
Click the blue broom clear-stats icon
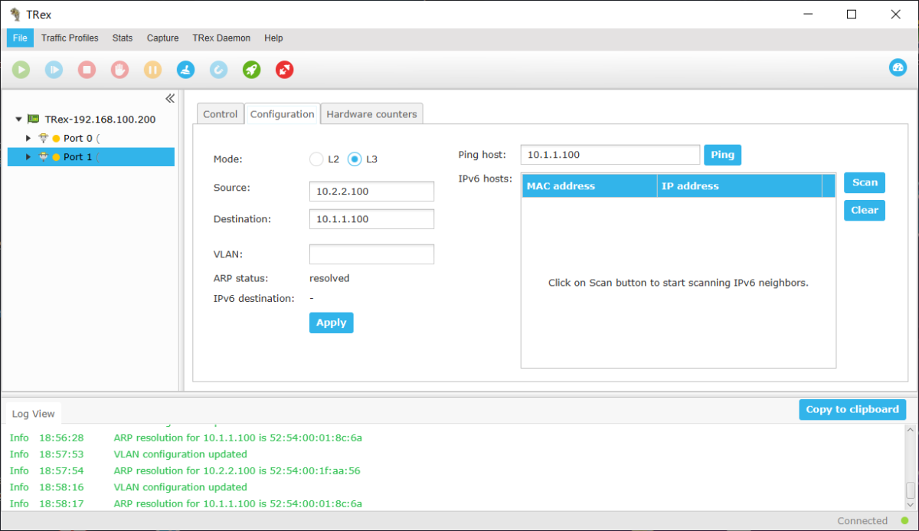click(185, 70)
